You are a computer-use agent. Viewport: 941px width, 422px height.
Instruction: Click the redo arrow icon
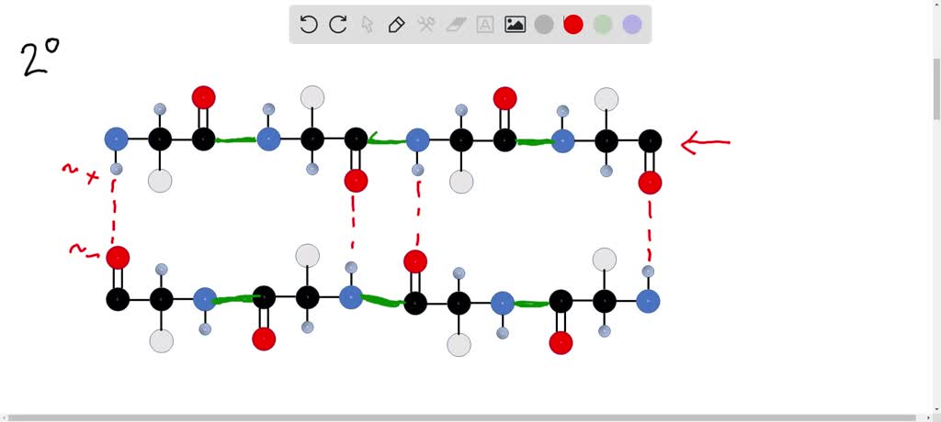[338, 25]
